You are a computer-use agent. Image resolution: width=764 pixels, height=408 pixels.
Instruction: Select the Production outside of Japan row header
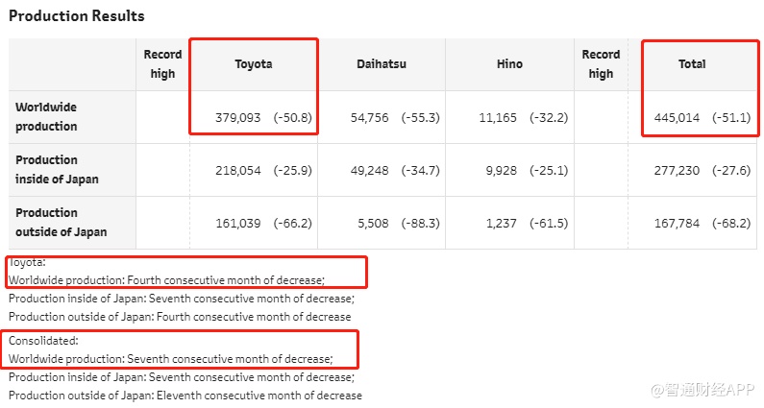(62, 223)
